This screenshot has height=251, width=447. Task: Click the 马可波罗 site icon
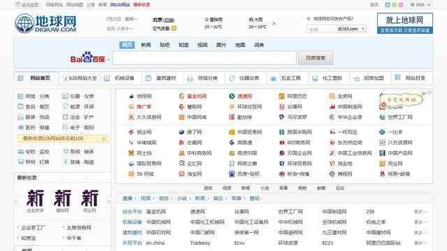coord(281,117)
